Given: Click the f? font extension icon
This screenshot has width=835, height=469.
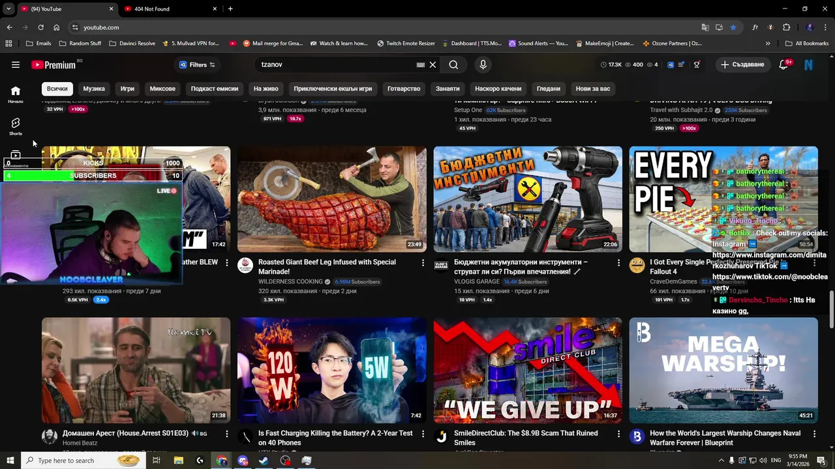Looking at the screenshot, I should point(755,27).
